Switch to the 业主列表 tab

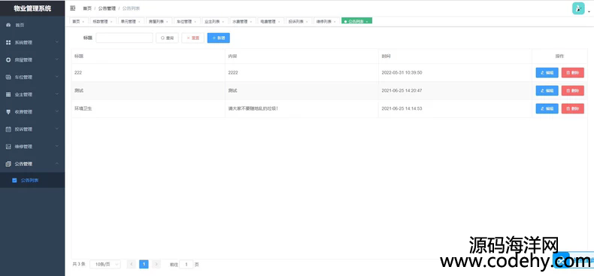(214, 22)
